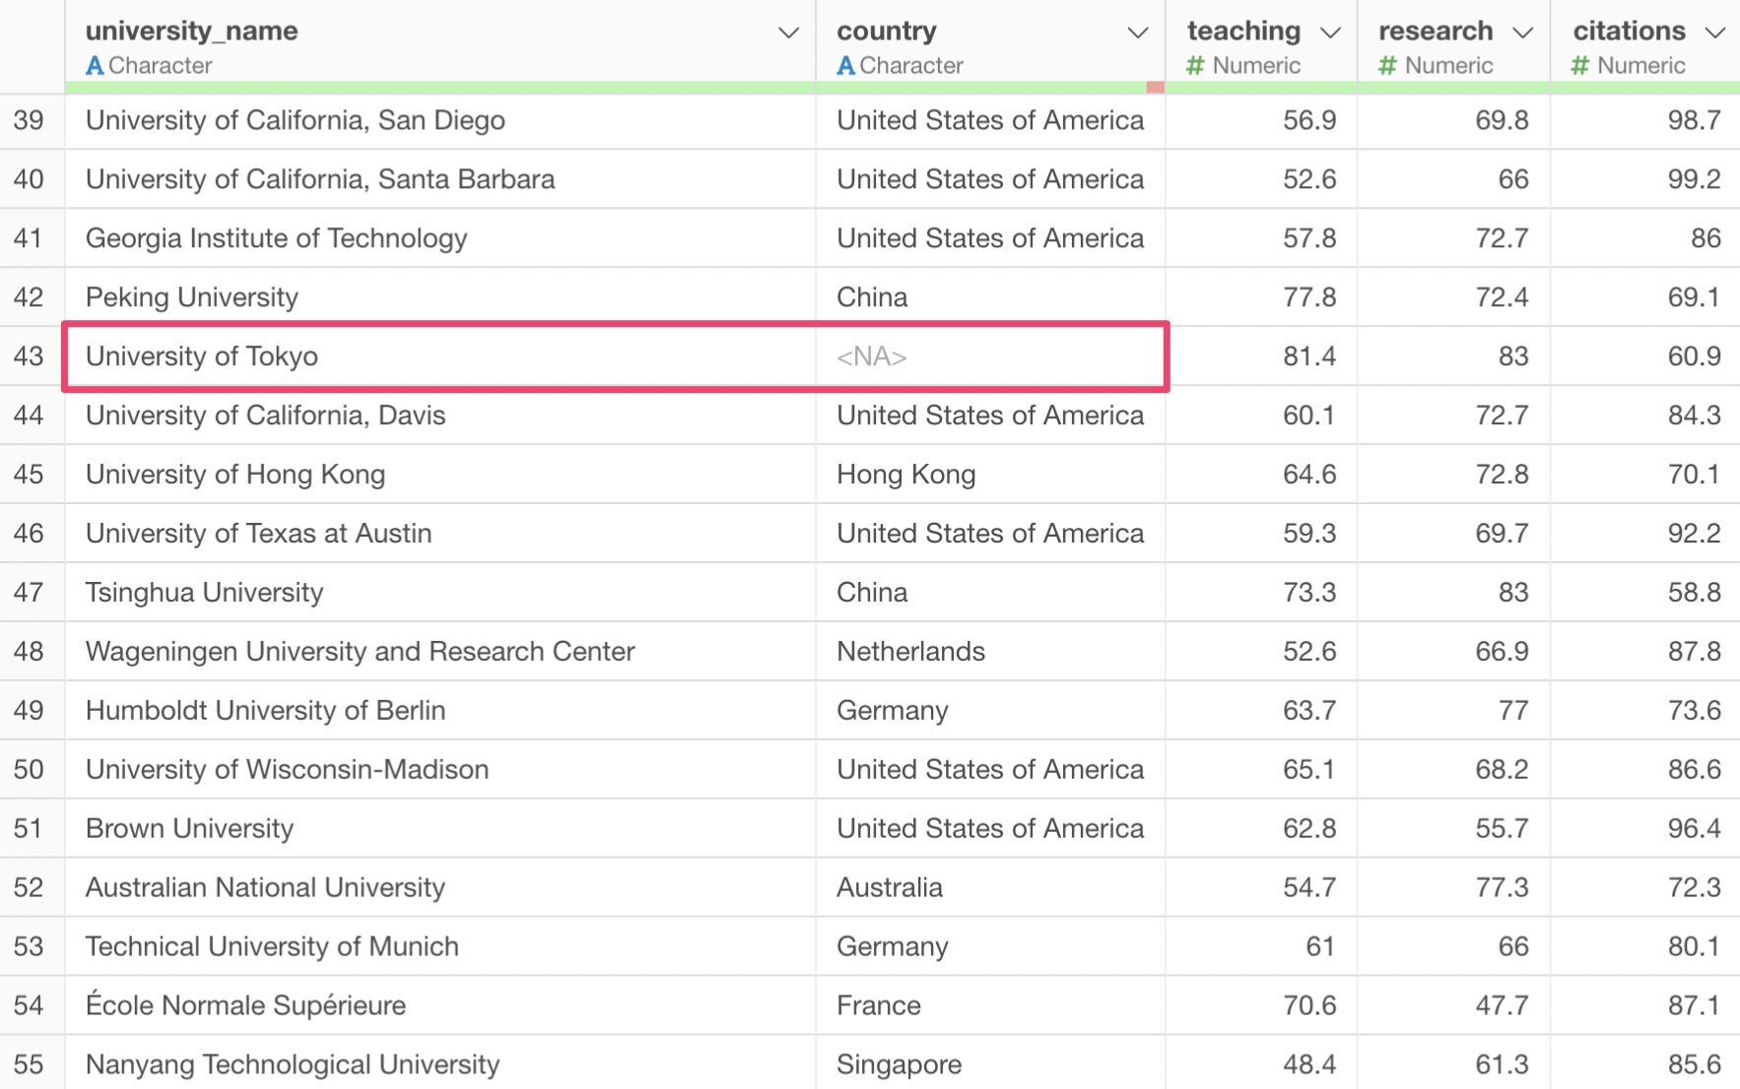Select the Georgia Institute of Technology cell
The height and width of the screenshot is (1089, 1740).
pyautogui.click(x=440, y=238)
